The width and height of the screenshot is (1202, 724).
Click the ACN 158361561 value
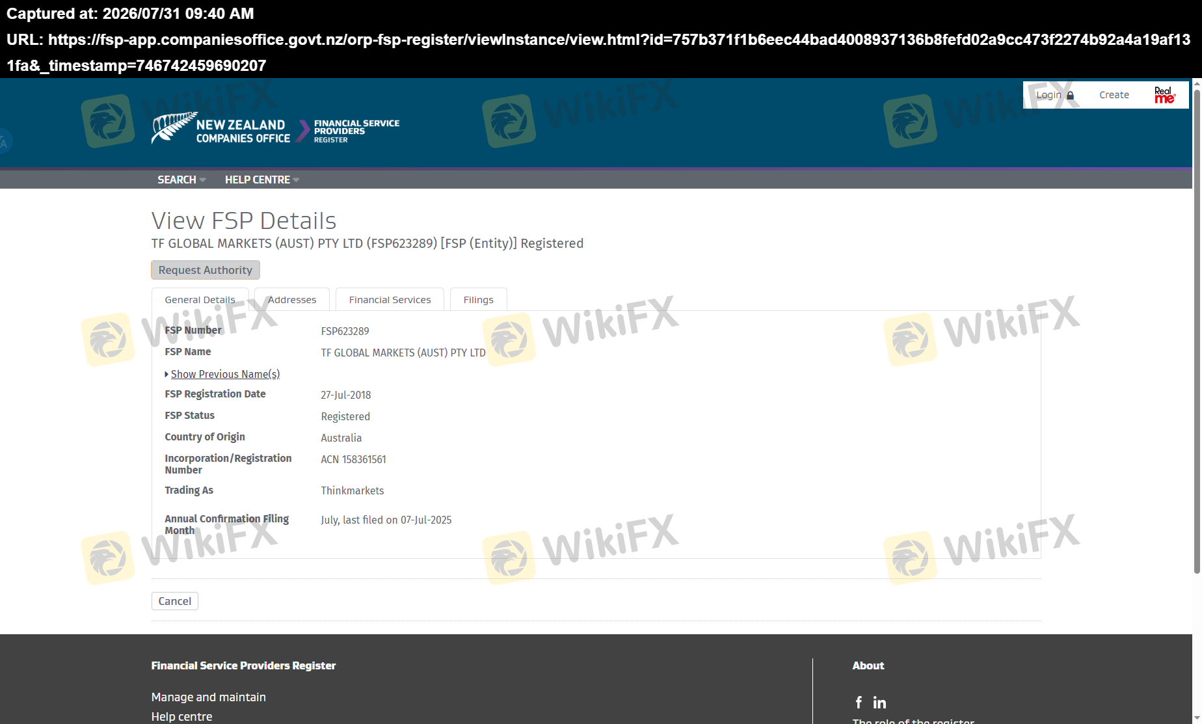pyautogui.click(x=353, y=459)
